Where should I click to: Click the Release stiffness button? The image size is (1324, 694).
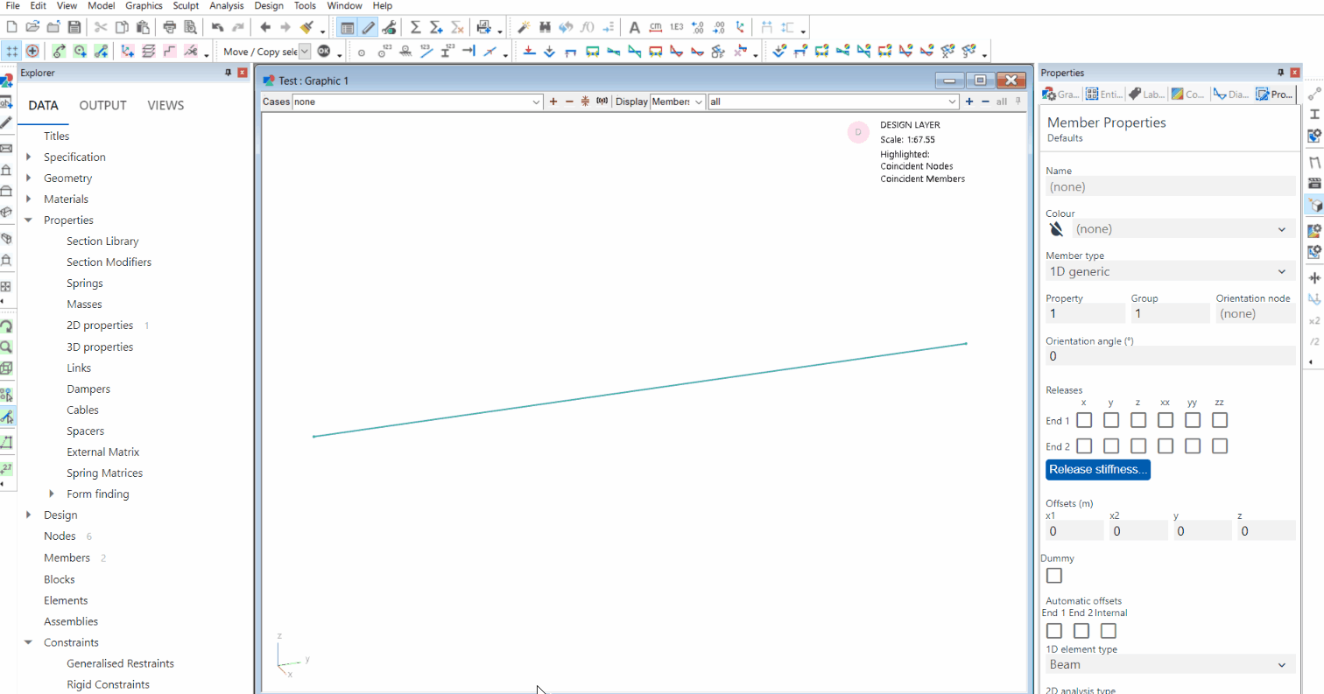[1097, 470]
